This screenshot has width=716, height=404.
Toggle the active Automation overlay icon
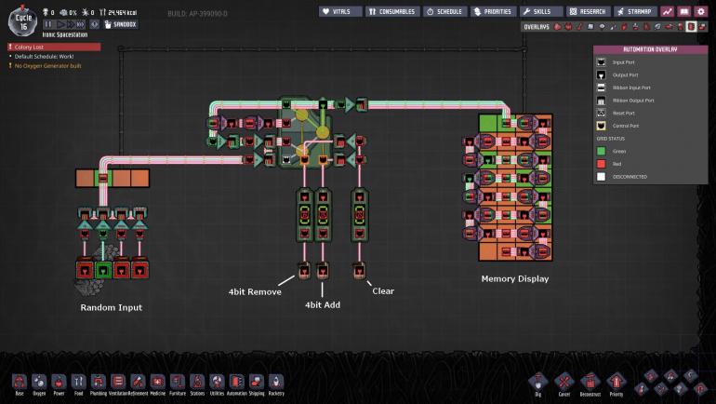[x=691, y=27]
